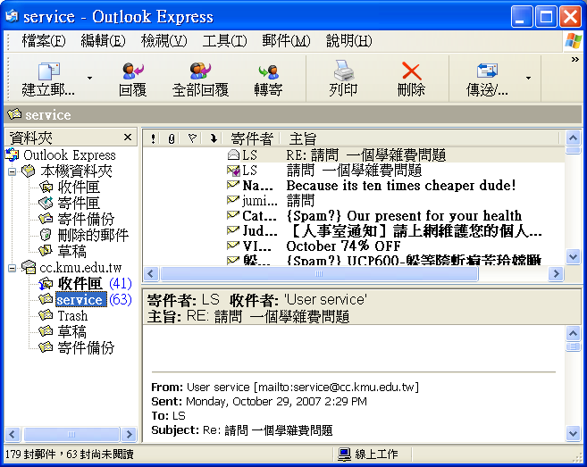Open the dropdown arrow next to 建立郵件

pos(89,78)
